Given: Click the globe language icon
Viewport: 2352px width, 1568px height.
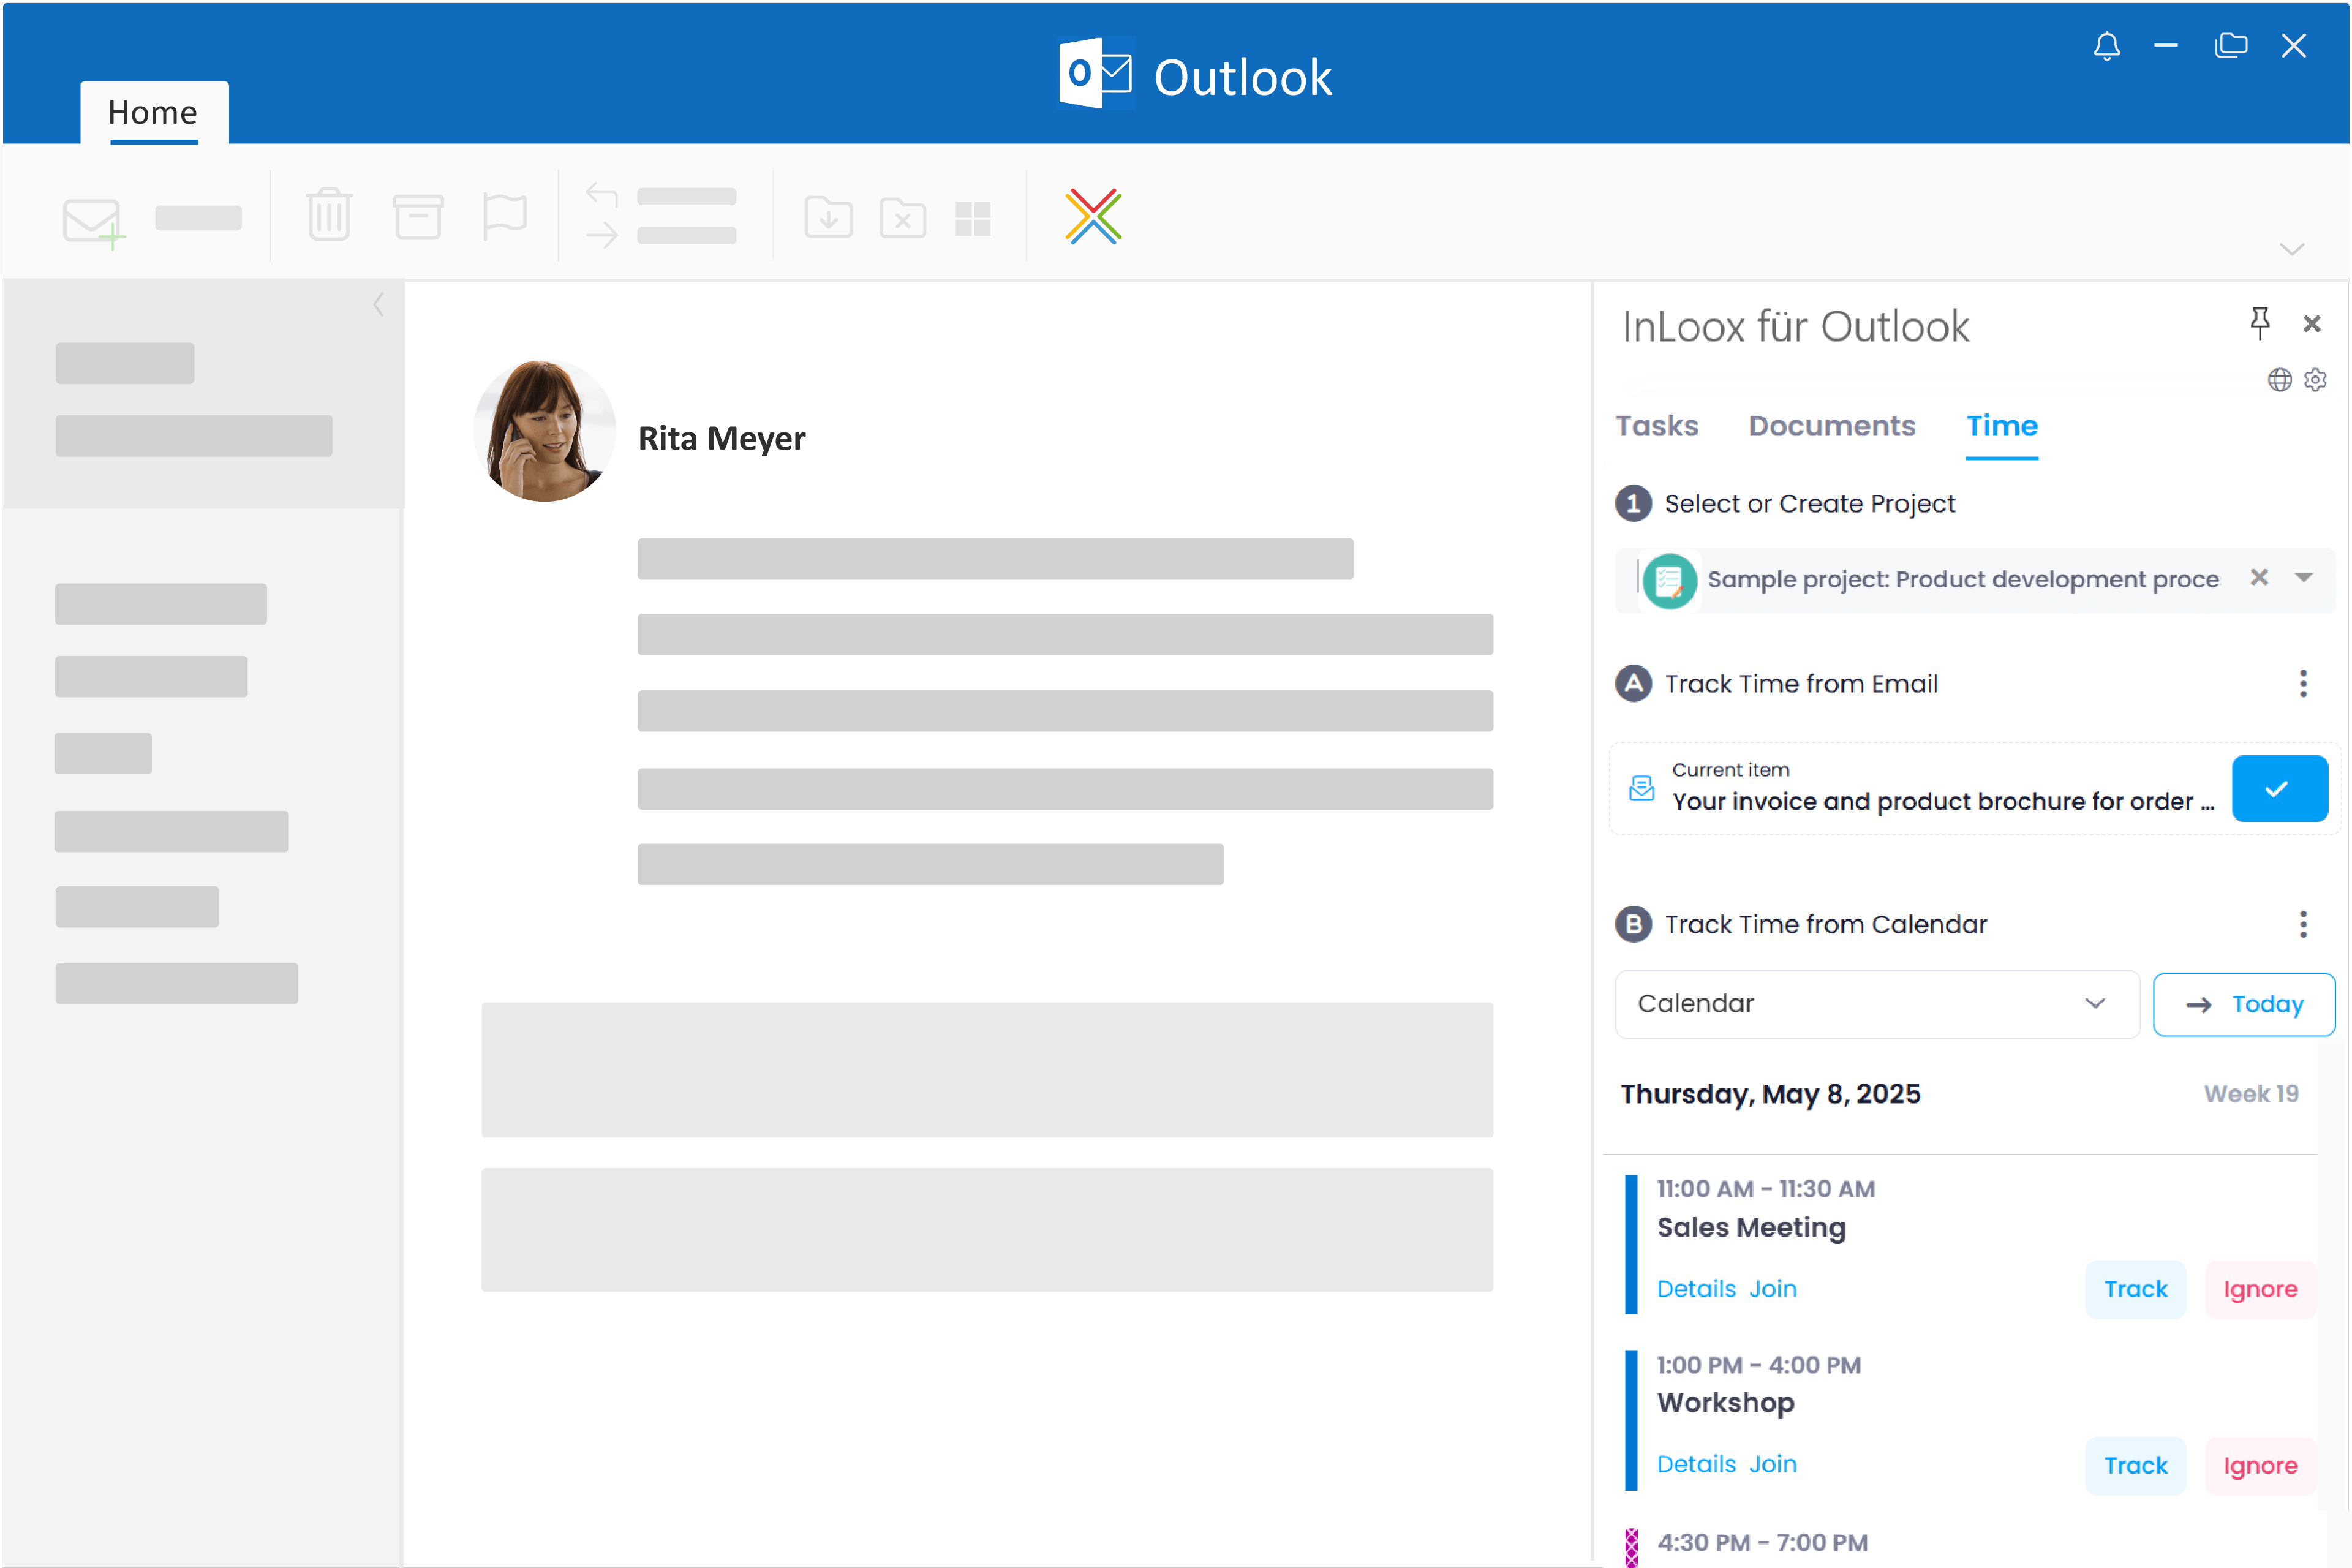Looking at the screenshot, I should (x=2279, y=380).
